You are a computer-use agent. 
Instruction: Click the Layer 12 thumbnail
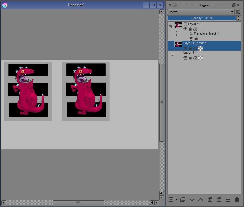[x=178, y=25]
